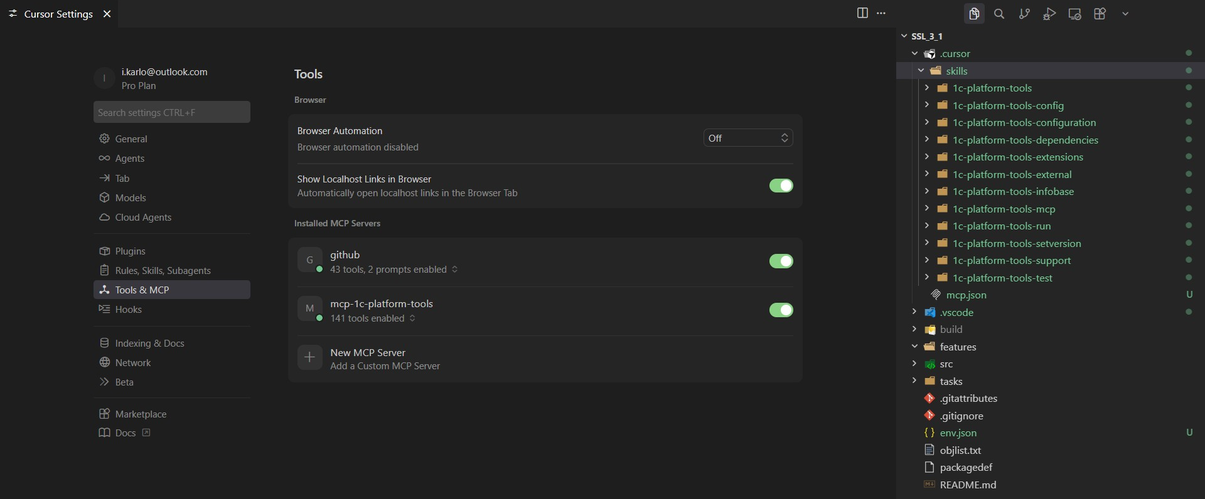Viewport: 1205px width, 499px height.
Task: Open the Source Control branch icon
Action: pos(1024,14)
